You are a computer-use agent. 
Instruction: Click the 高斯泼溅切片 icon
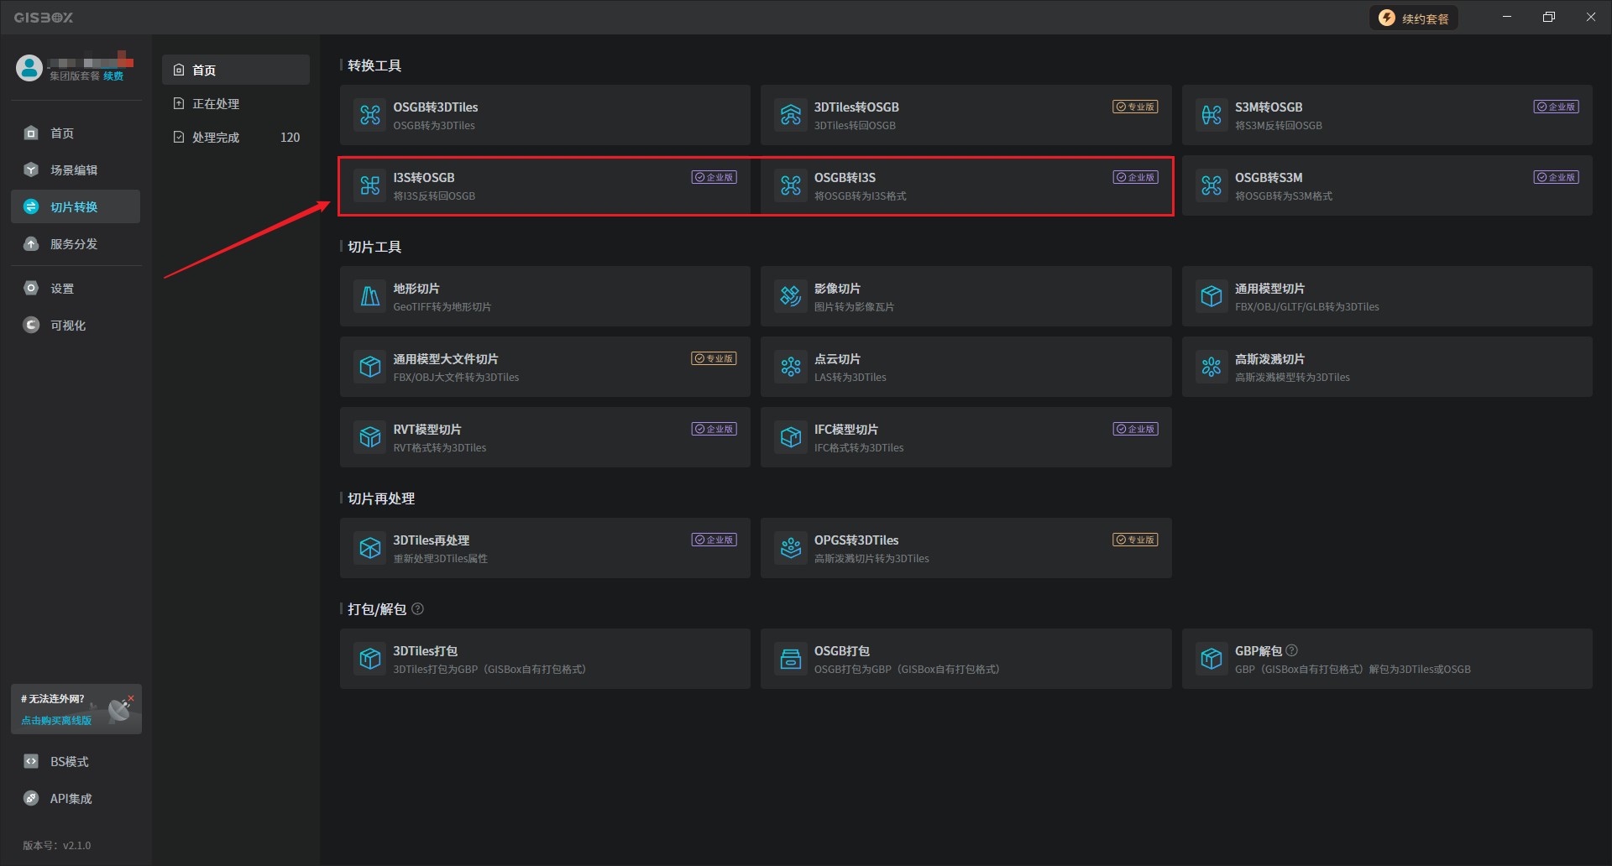1212,367
